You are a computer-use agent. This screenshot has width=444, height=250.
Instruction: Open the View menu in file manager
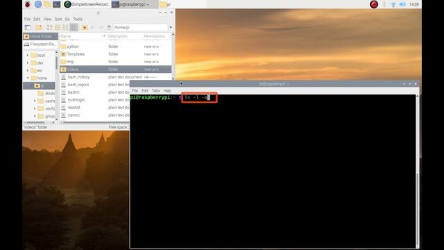click(x=47, y=19)
